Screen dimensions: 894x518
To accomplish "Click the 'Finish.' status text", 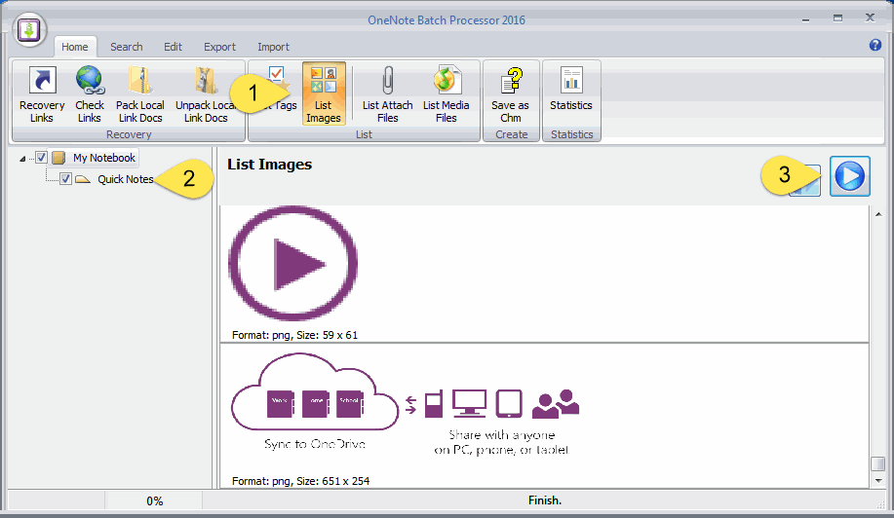I will (x=545, y=500).
